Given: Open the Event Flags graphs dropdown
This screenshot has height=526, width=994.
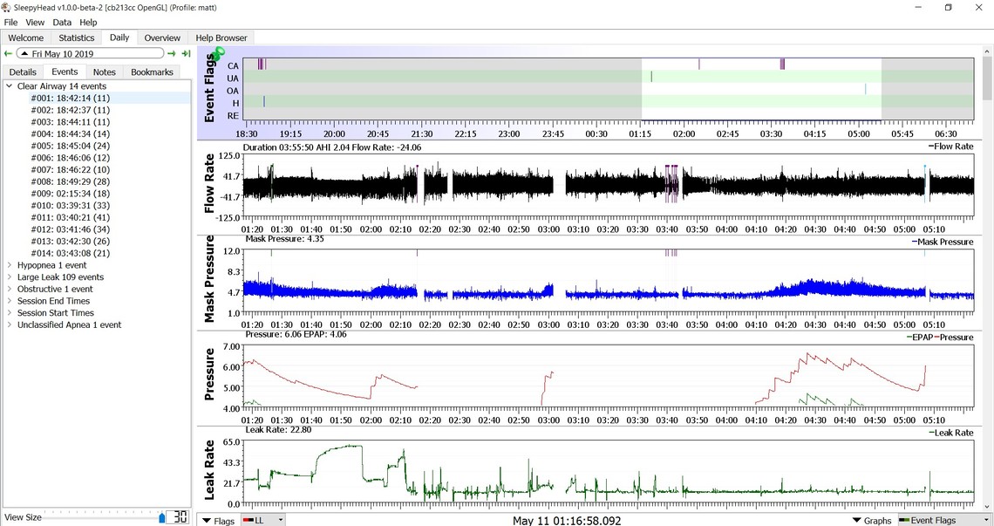Looking at the screenshot, I should (x=944, y=520).
